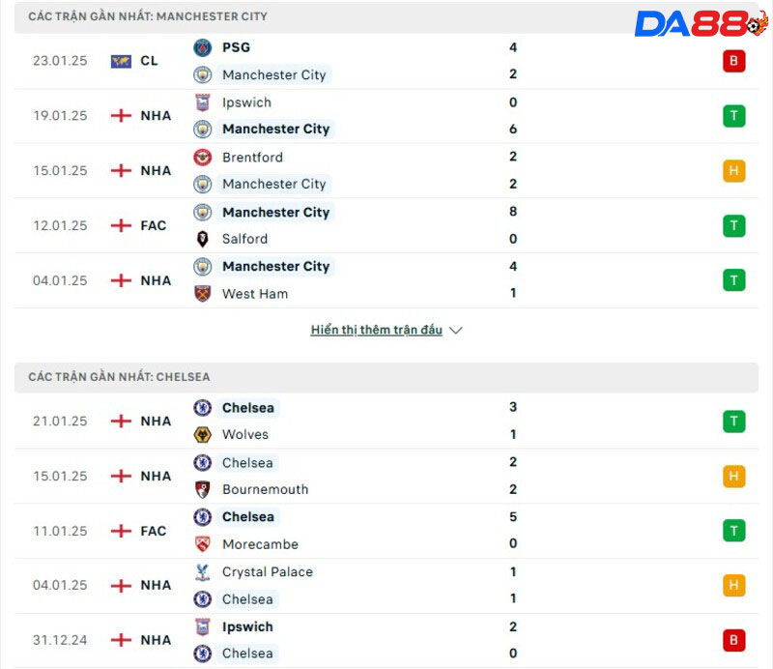
Task: Click the Salford club crest icon
Action: (x=202, y=239)
